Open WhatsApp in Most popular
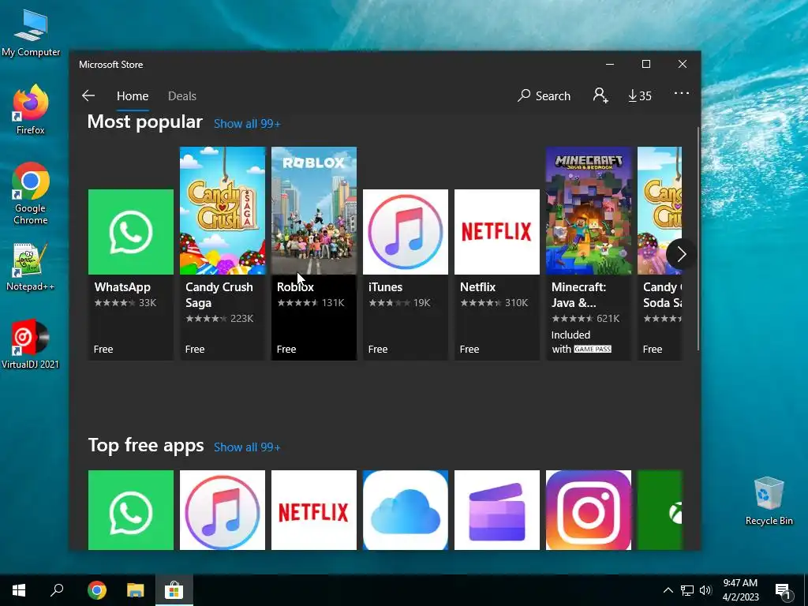 (131, 275)
